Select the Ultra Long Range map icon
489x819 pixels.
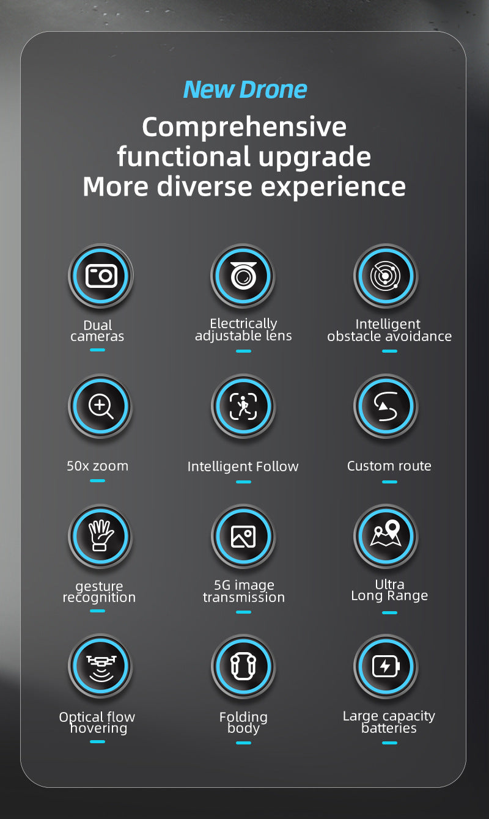coord(386,537)
